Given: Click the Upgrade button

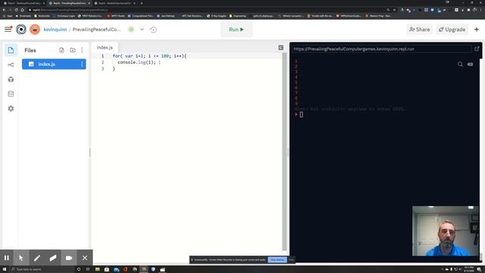Looking at the screenshot, I should pyautogui.click(x=452, y=30).
